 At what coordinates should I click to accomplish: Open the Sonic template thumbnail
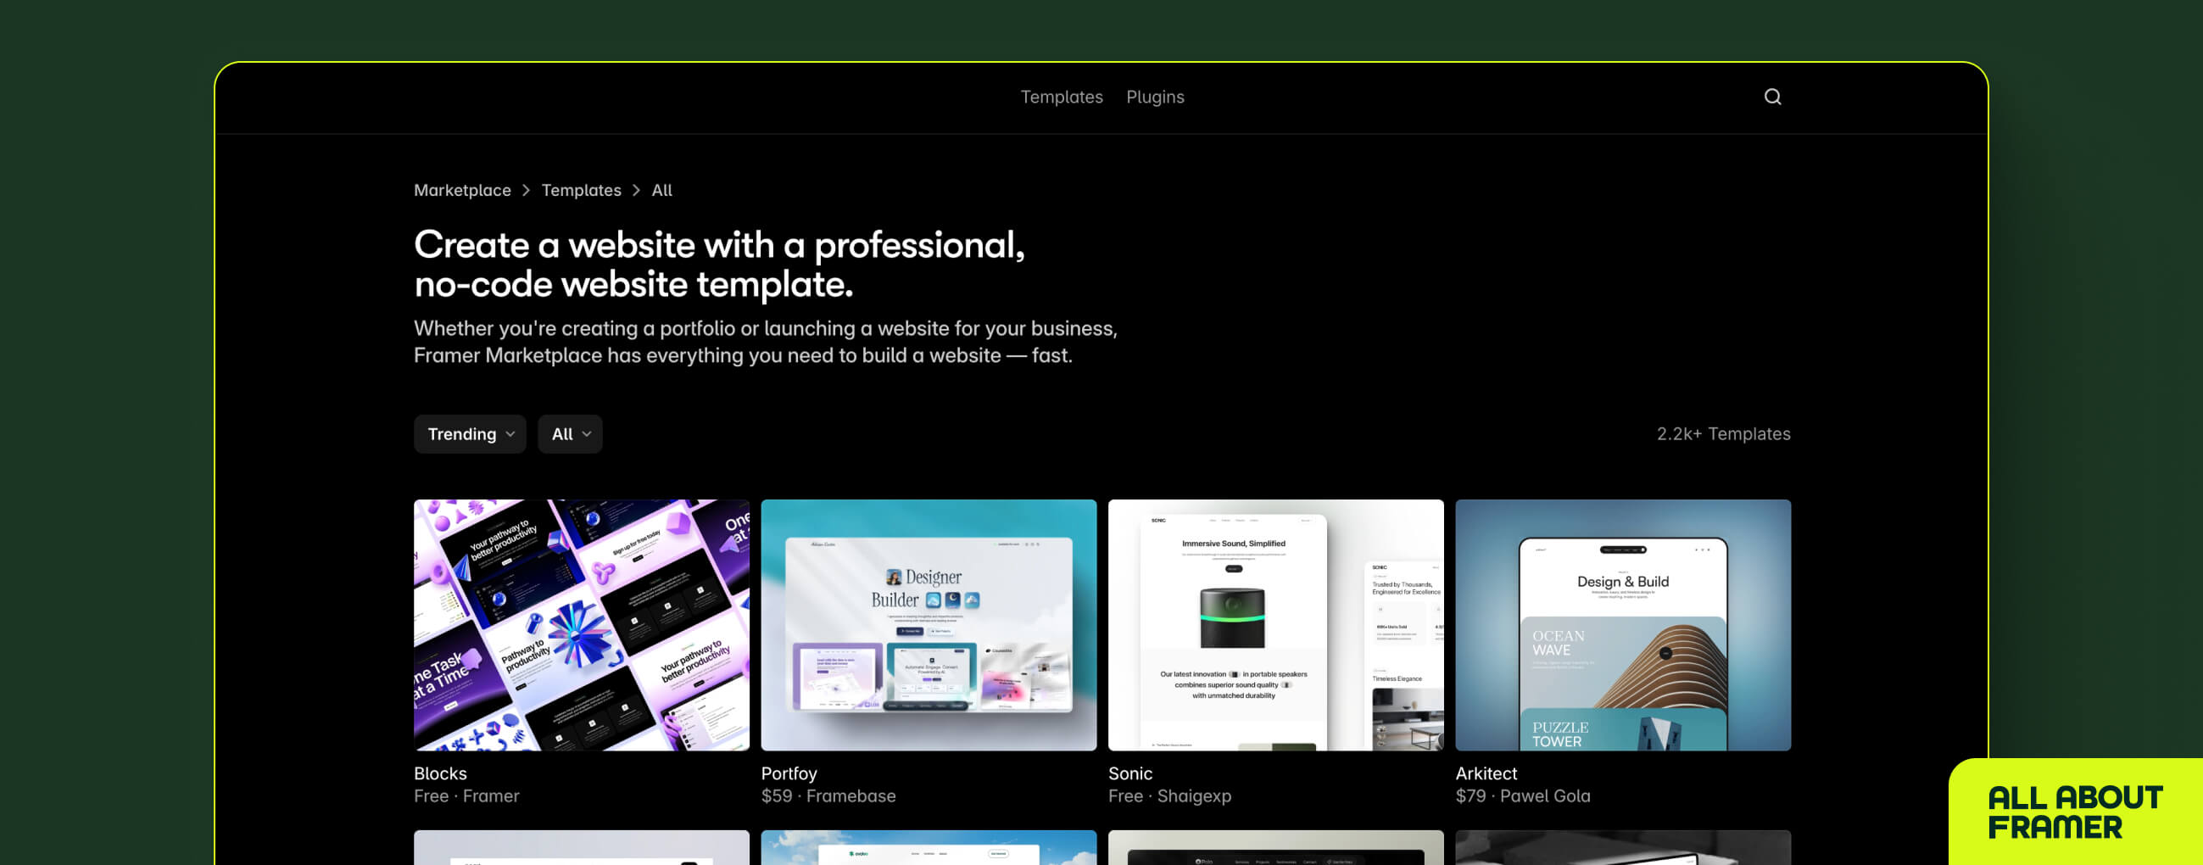[1276, 626]
